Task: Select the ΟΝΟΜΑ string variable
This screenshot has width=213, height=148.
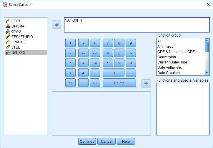Action: click(26, 26)
